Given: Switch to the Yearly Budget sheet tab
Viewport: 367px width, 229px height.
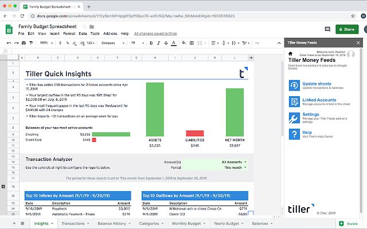Looking at the screenshot, I should click(229, 224).
